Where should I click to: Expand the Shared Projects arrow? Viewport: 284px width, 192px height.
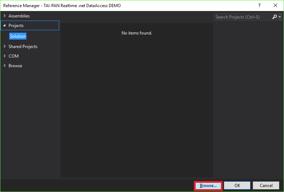(x=5, y=47)
